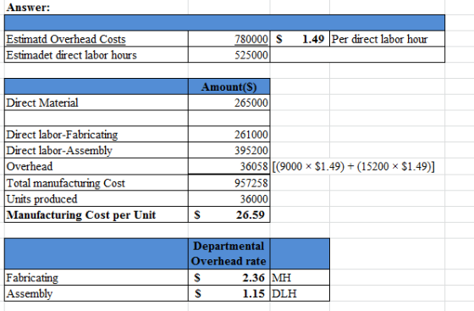Select the 'Amount($)' header cell
This screenshot has width=474, height=311.
(229, 86)
